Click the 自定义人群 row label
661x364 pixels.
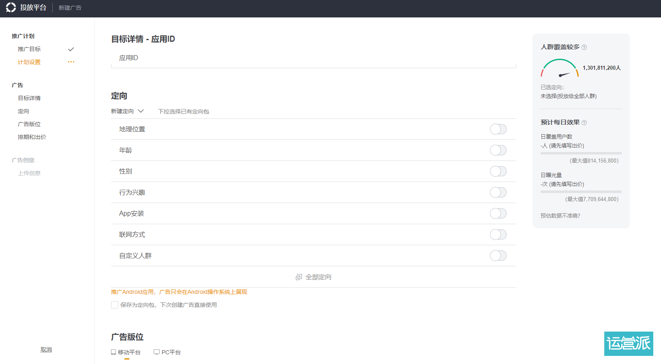point(135,256)
